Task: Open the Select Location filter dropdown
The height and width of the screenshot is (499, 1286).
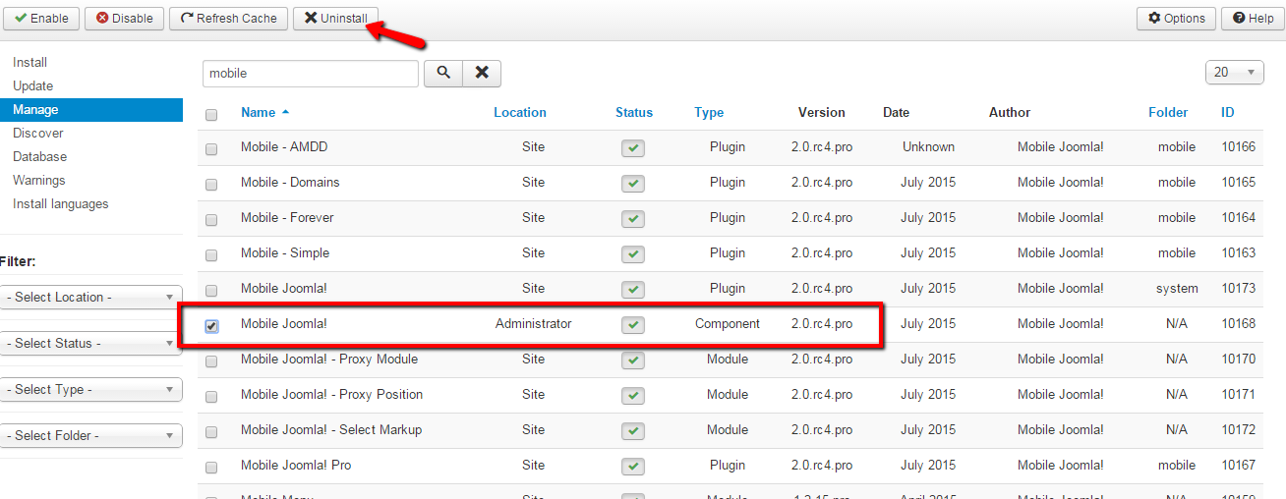Action: (90, 297)
